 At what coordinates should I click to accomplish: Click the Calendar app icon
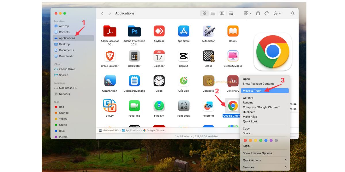click(x=159, y=56)
